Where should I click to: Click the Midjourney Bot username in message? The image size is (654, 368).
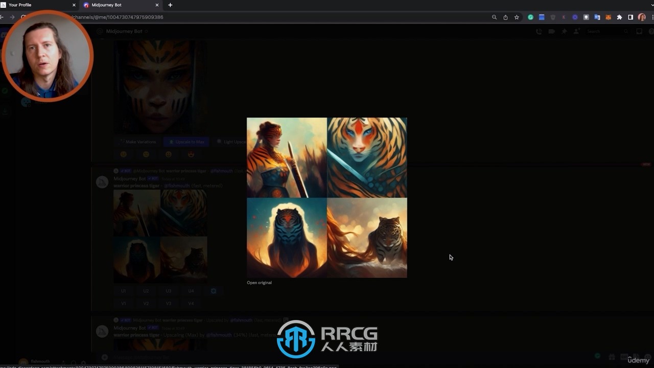pyautogui.click(x=129, y=178)
